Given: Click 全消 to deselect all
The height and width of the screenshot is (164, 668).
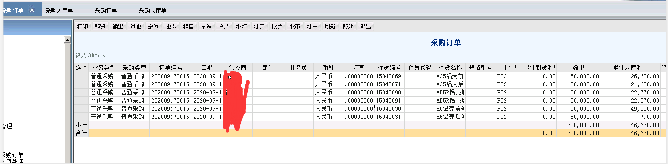Looking at the screenshot, I should pyautogui.click(x=224, y=27).
